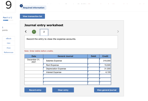Open View general journal
Viewport: 148px width, 101px height.
[x=107, y=90]
